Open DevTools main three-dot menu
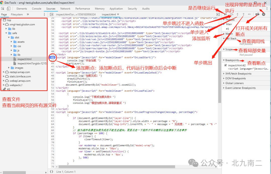Image resolution: width=271 pixels, height=174 pixels. point(267,9)
